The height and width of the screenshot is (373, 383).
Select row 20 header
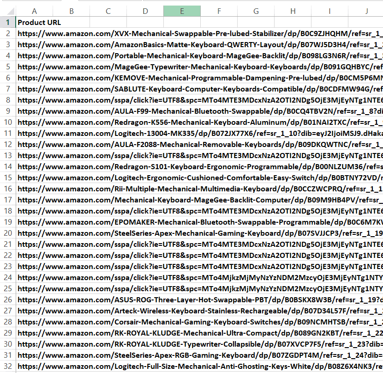click(x=8, y=233)
